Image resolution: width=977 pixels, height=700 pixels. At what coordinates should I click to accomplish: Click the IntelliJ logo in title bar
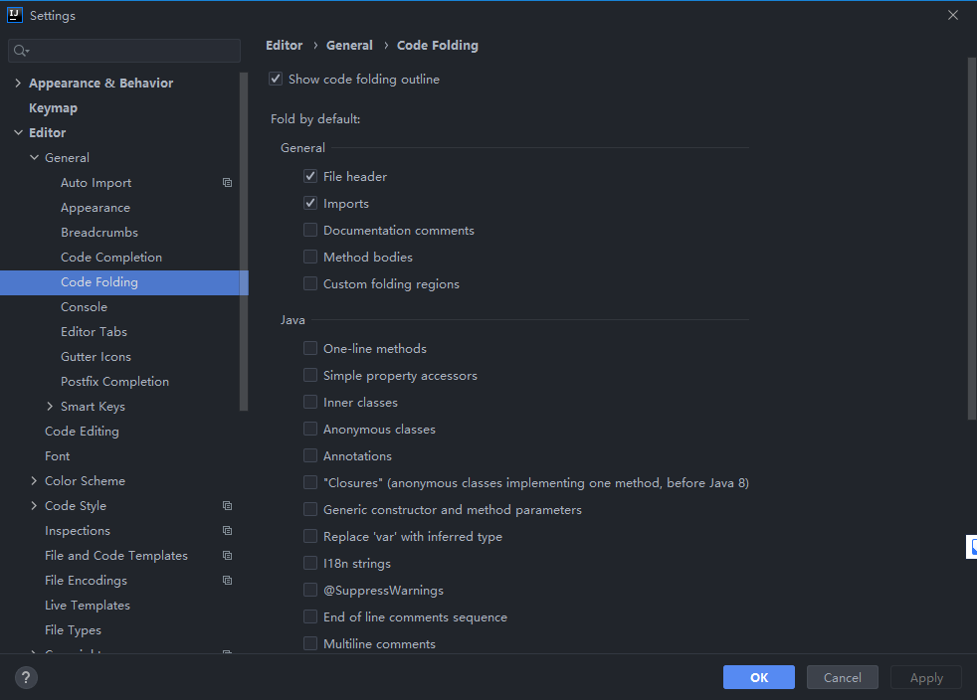click(15, 15)
